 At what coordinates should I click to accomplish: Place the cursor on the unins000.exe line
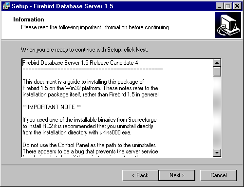tap(77, 132)
